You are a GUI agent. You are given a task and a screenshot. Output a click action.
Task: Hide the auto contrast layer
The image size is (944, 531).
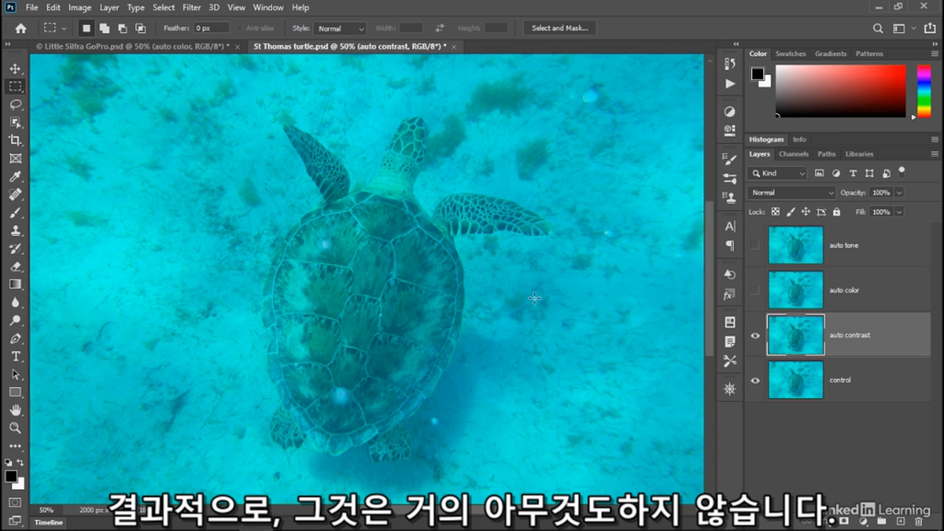754,336
